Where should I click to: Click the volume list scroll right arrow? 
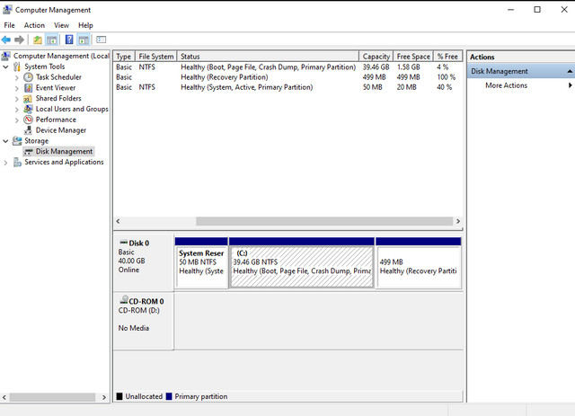pos(458,221)
